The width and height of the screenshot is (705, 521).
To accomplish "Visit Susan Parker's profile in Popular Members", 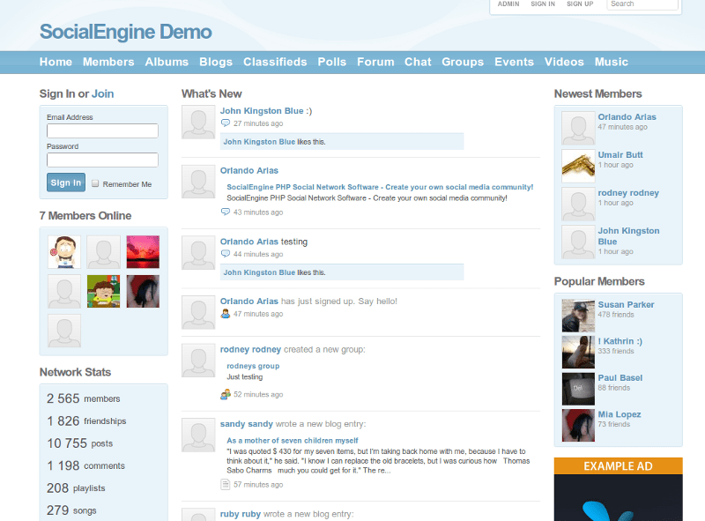I will coord(627,304).
